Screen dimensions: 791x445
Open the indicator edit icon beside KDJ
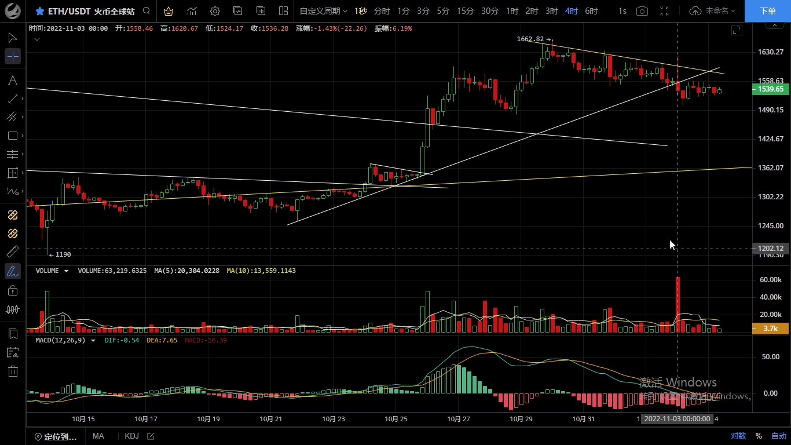tap(151, 436)
